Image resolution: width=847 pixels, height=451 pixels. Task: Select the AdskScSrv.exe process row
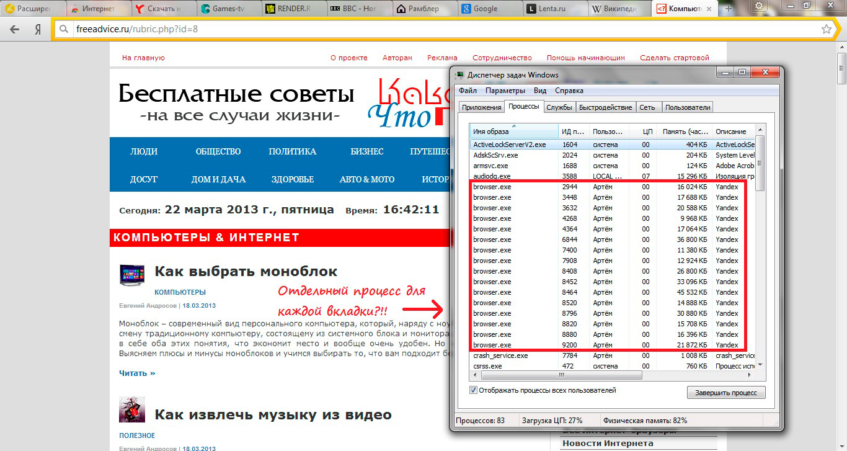(x=613, y=155)
